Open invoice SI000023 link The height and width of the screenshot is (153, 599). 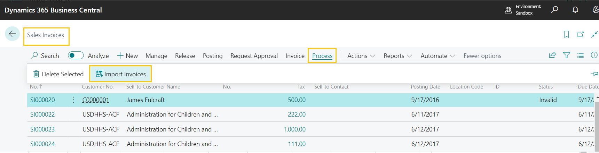[42, 129]
